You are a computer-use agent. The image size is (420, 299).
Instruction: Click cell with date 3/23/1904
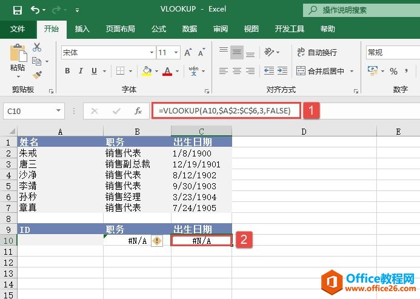[201, 197]
